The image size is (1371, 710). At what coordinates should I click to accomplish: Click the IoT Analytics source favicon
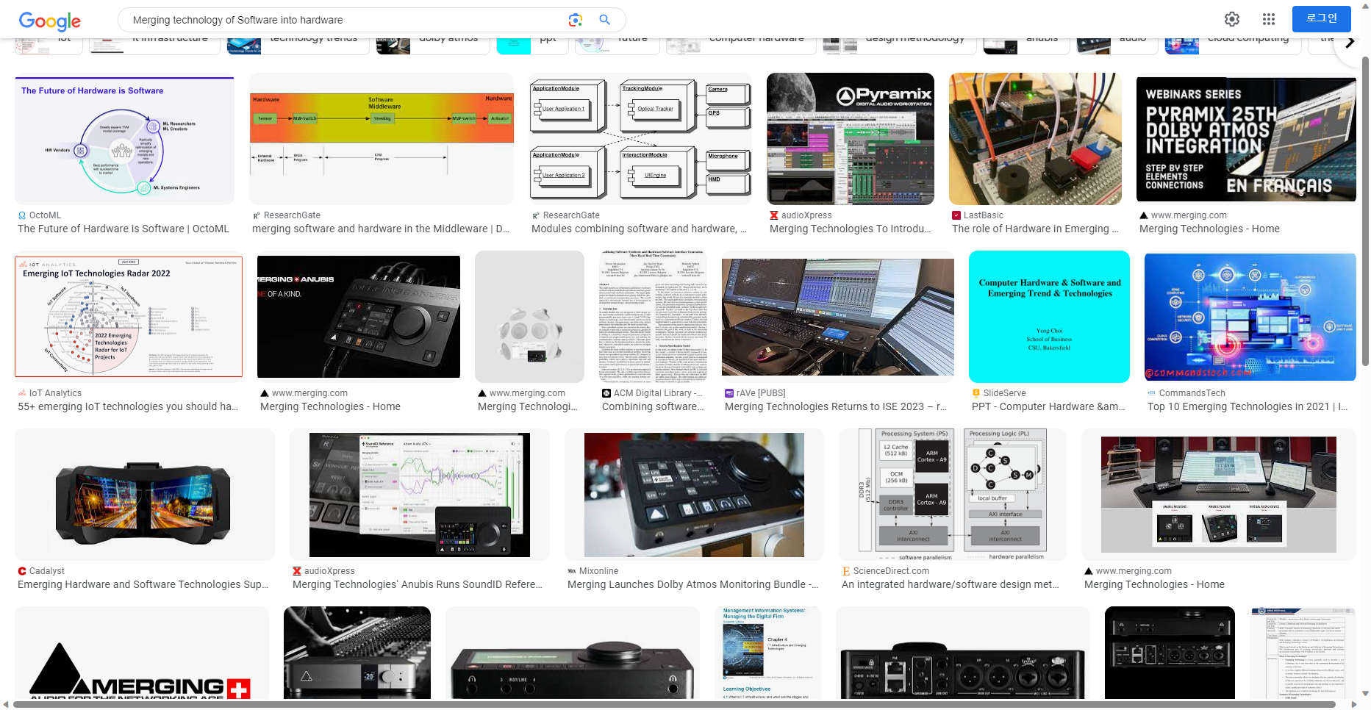point(22,393)
